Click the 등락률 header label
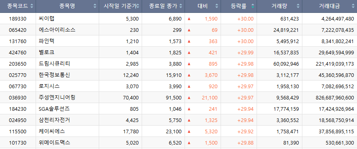 [x=239, y=6]
